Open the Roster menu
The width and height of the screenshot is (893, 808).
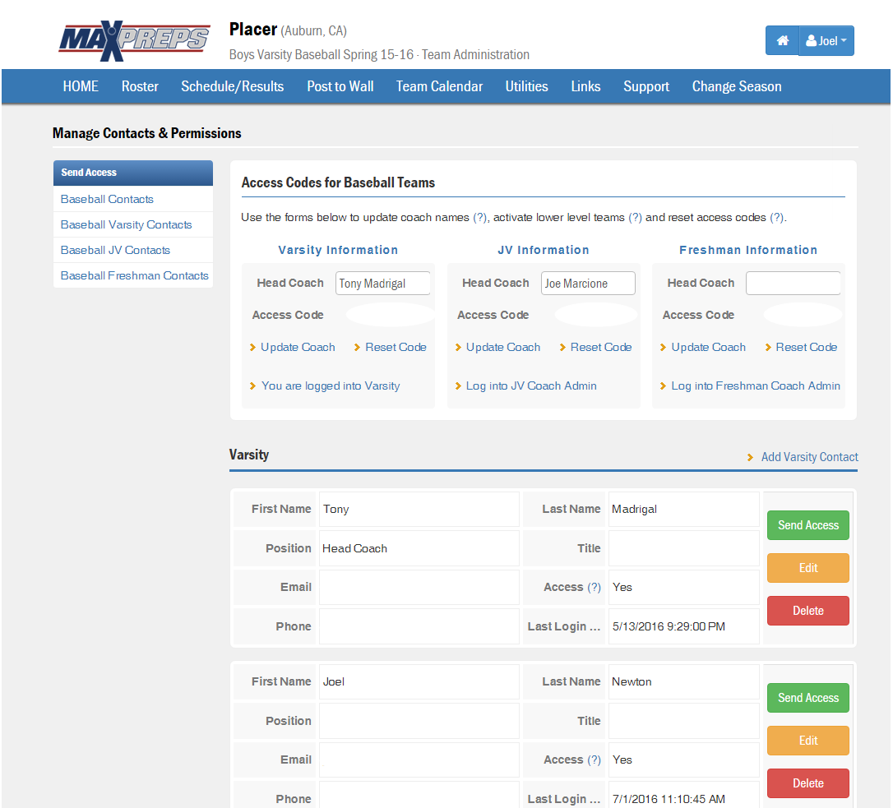tap(140, 86)
